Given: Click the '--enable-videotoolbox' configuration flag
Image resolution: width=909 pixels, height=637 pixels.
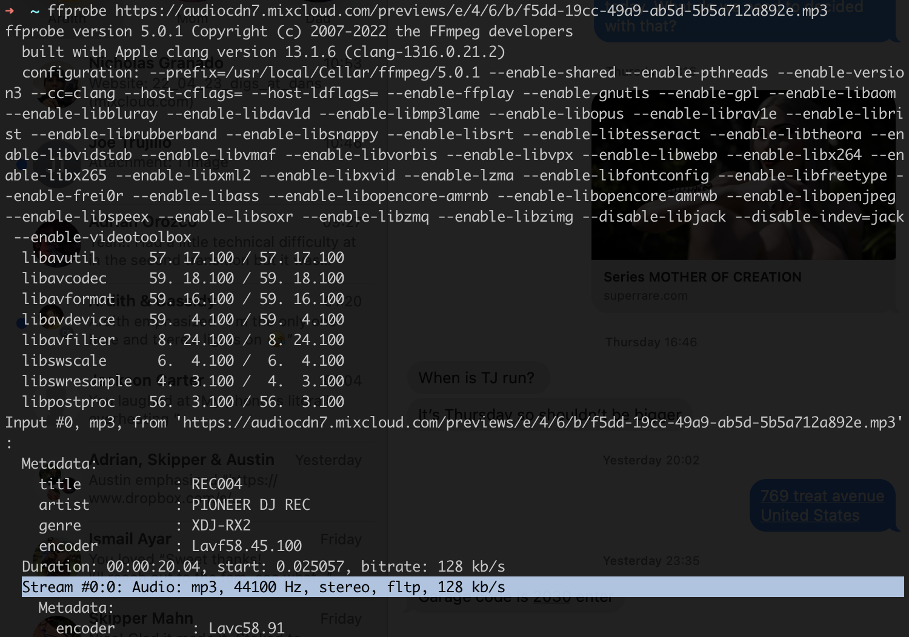Looking at the screenshot, I should pyautogui.click(x=102, y=237).
